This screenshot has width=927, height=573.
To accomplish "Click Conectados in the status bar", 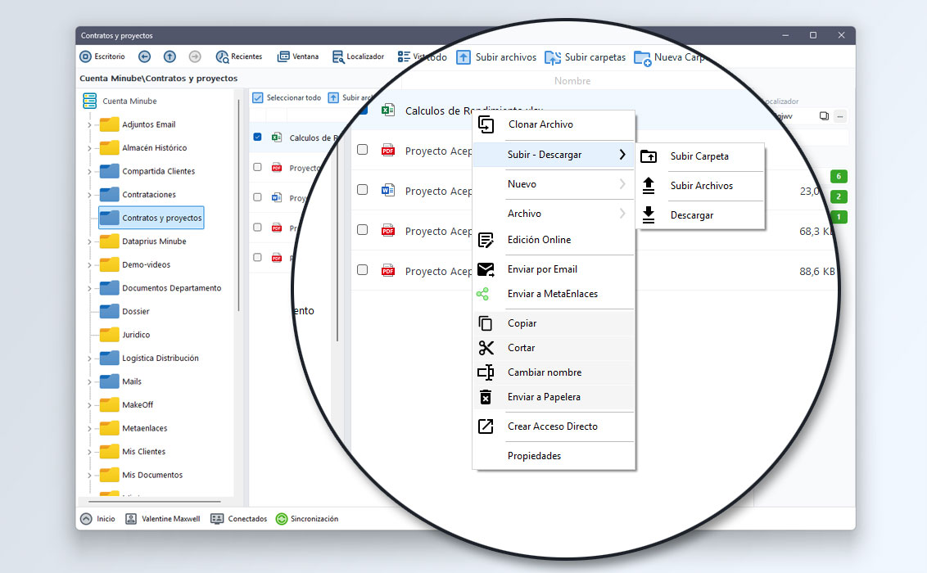I will tap(239, 519).
